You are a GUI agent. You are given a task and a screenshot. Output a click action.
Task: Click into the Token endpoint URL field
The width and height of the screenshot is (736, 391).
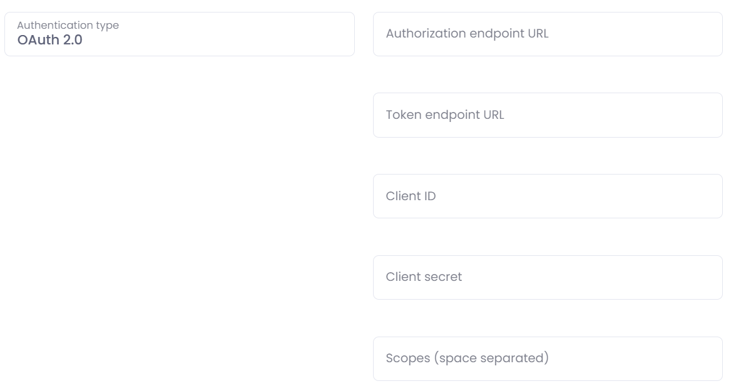(x=548, y=115)
